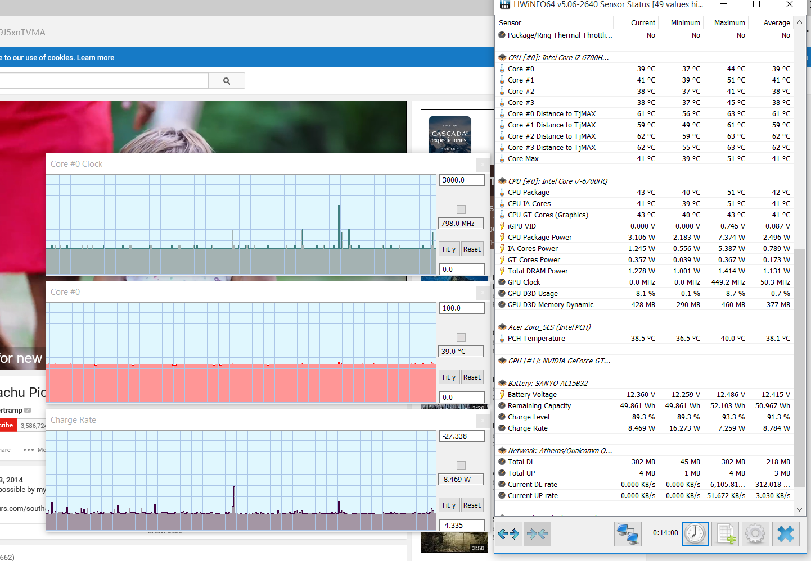The image size is (811, 561).
Task: Click the 0.0 minimum field in Clock graph
Action: (462, 270)
